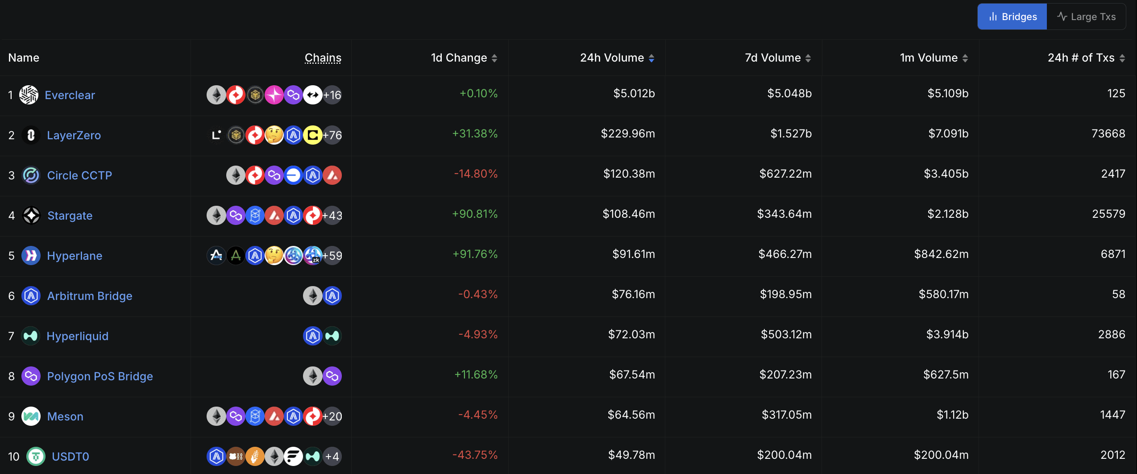The width and height of the screenshot is (1137, 474).
Task: Click the $1.12b 1m volume for Meson
Action: click(x=953, y=415)
